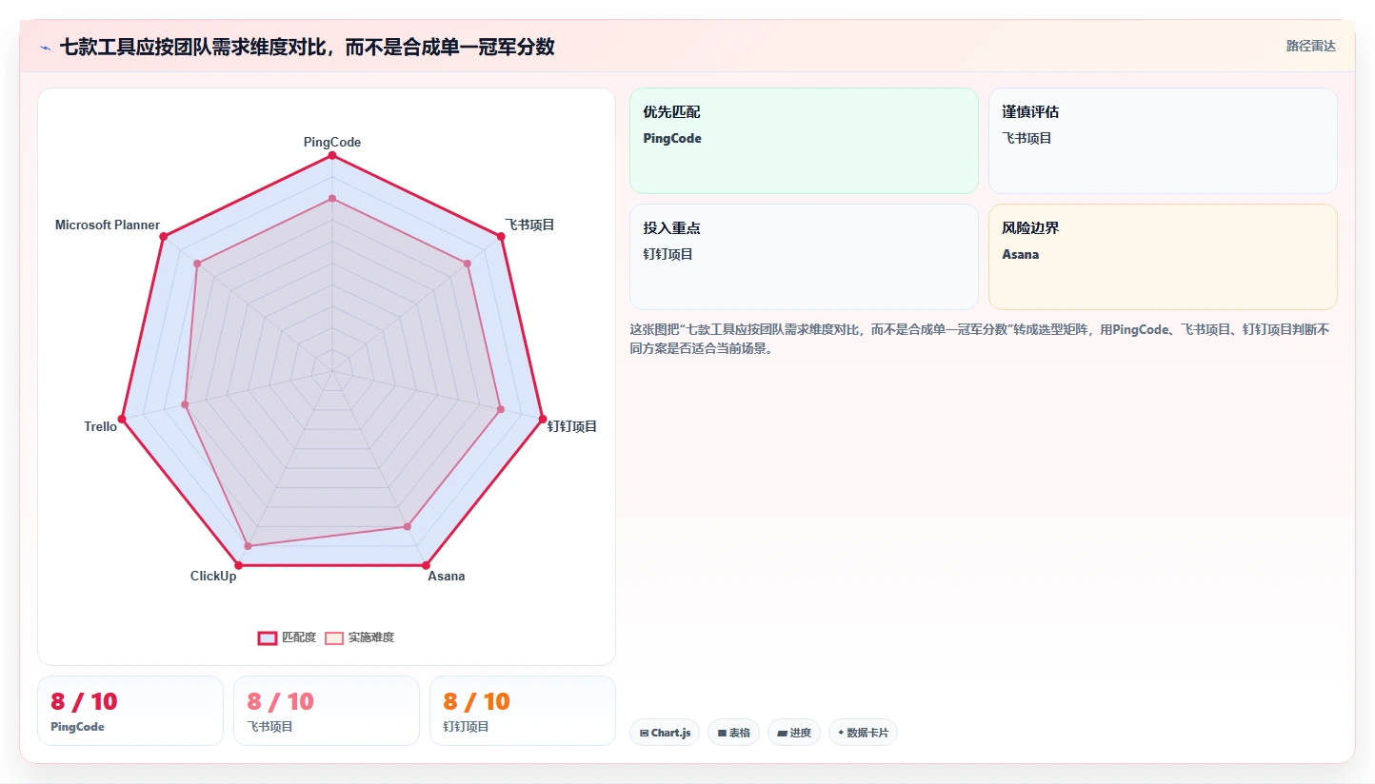This screenshot has width=1375, height=784.
Task: Click the 钉钉项目 caption in the score card
Action: click(466, 727)
